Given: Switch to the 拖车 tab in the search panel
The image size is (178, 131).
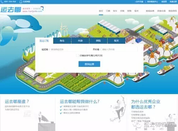Looking at the screenshot, I should (x=62, y=41).
